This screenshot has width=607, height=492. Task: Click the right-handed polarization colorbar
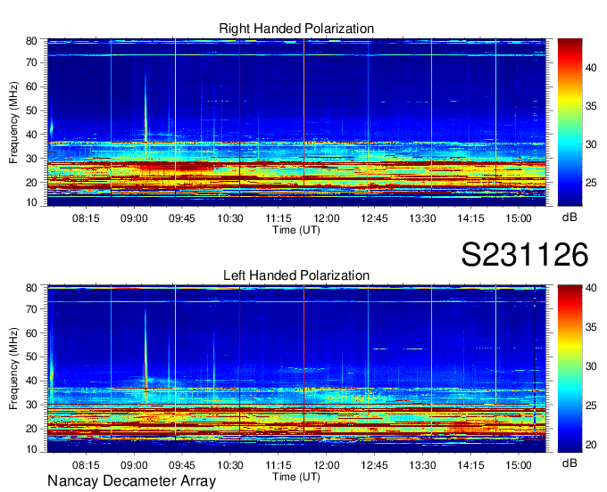tap(570, 122)
